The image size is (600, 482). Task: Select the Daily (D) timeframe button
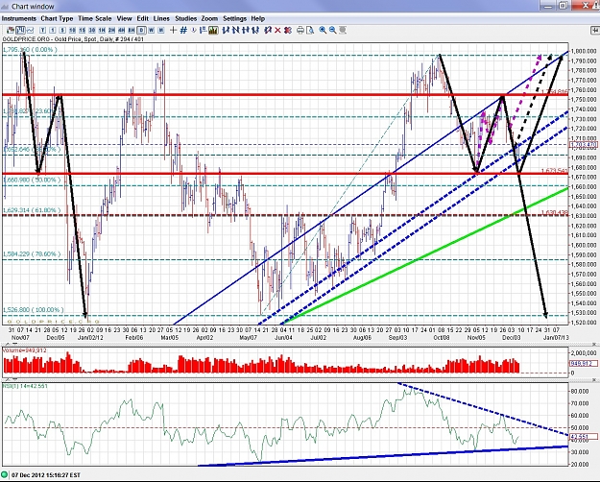pyautogui.click(x=141, y=30)
